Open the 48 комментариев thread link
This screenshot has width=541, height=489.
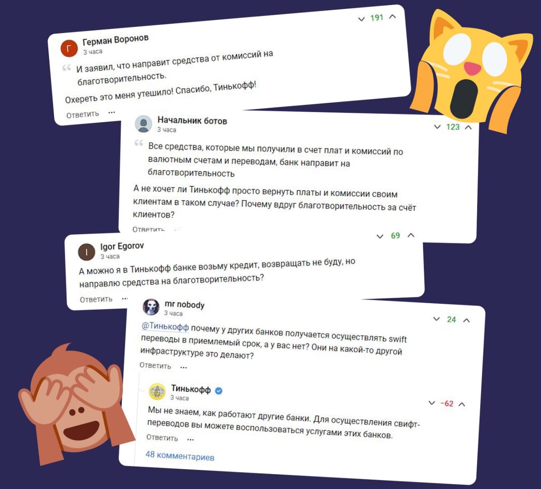click(x=180, y=456)
